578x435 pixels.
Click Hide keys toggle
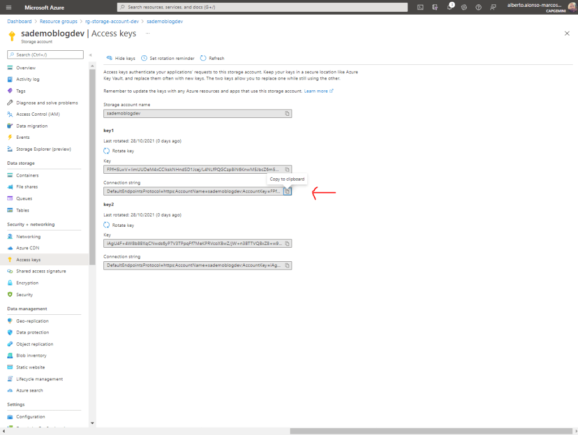pyautogui.click(x=121, y=58)
